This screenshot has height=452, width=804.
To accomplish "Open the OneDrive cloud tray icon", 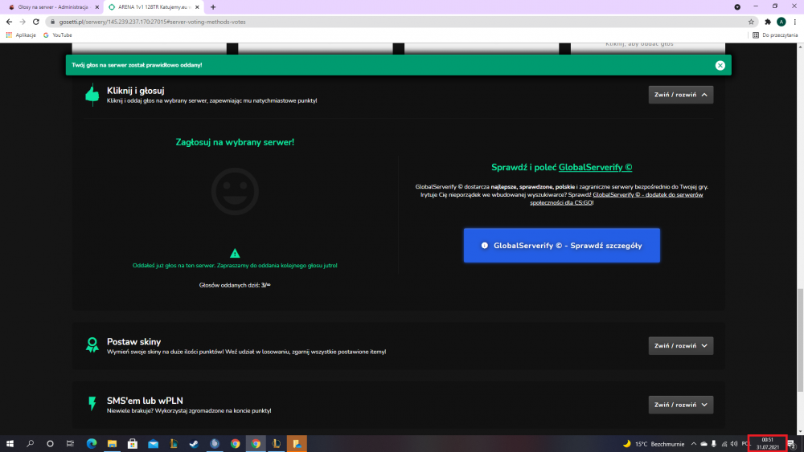I will tap(704, 444).
